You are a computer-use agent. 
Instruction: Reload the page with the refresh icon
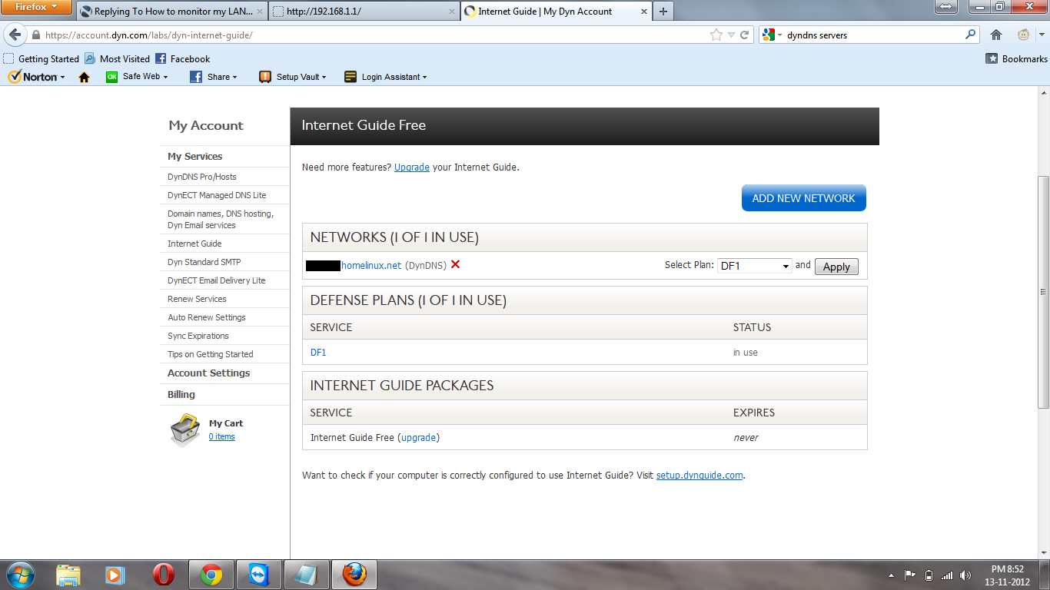click(744, 35)
